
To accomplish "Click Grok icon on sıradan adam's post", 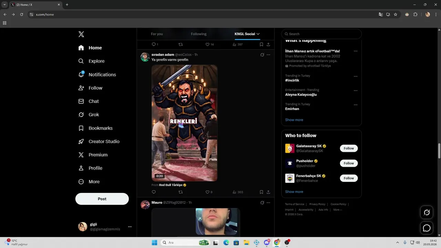I will pos(262,55).
